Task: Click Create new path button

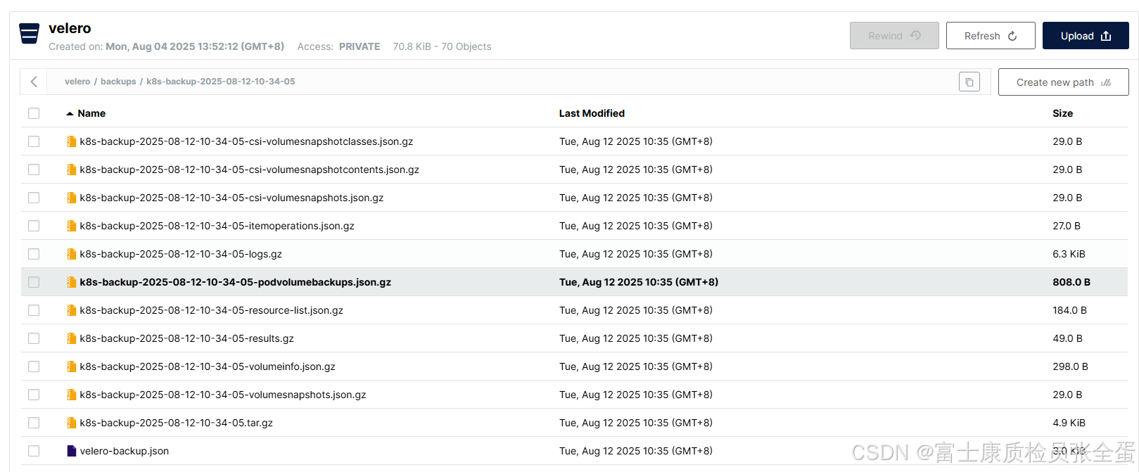Action: click(1064, 82)
